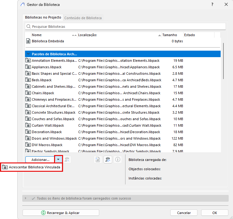Click the Estado column header
Image resolution: width=233 pixels, height=219 pixels.
coord(199,35)
